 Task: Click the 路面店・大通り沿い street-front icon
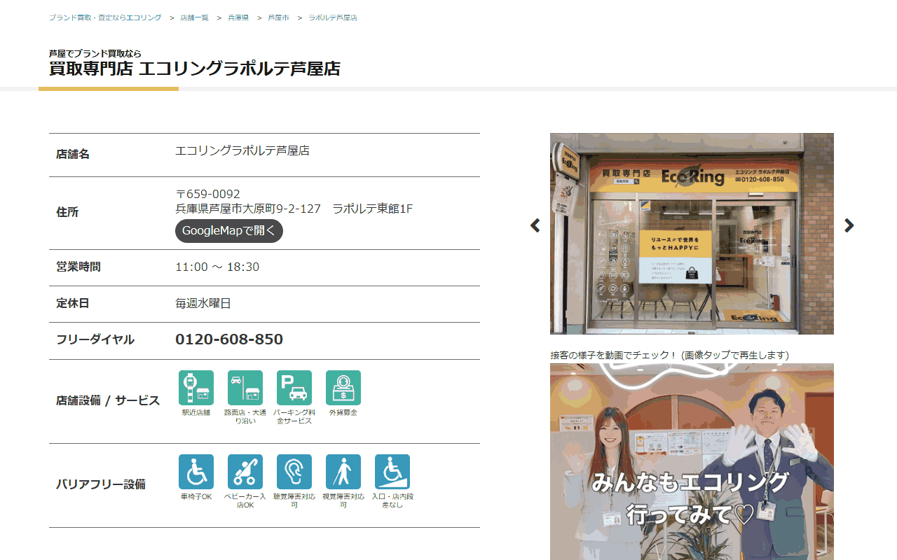(x=245, y=388)
